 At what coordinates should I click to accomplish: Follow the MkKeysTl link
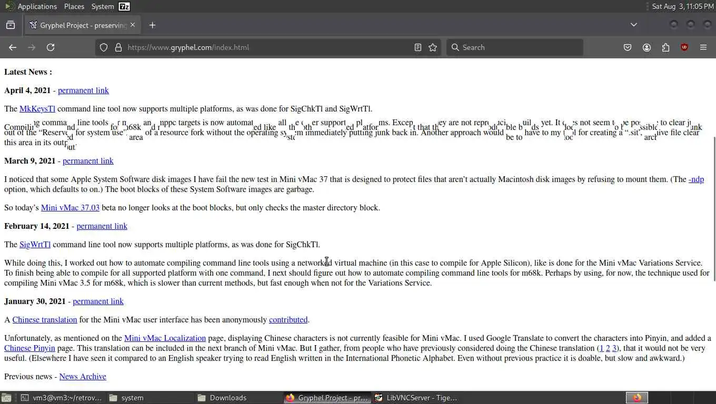[x=37, y=109]
